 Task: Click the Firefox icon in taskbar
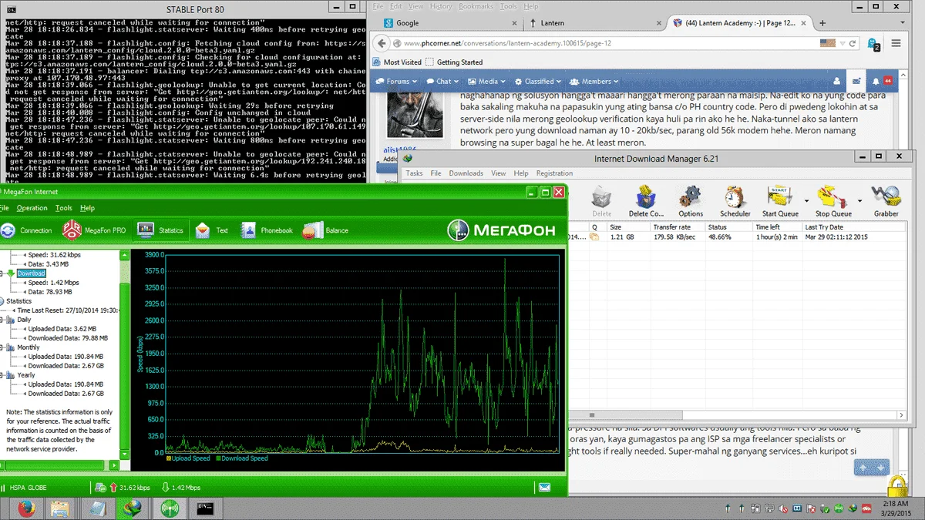click(x=26, y=508)
